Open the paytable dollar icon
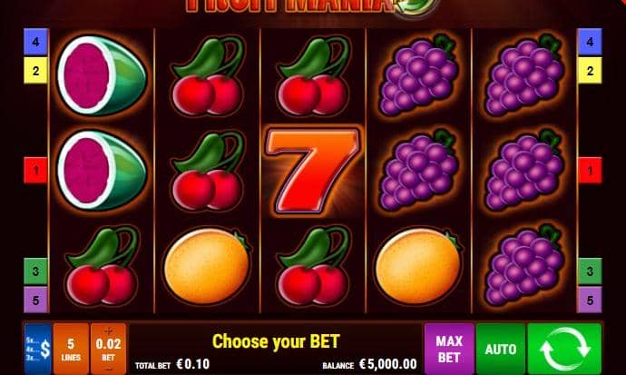The height and width of the screenshot is (375, 626). click(x=38, y=349)
